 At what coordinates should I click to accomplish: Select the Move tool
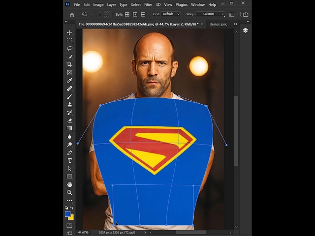(x=69, y=32)
